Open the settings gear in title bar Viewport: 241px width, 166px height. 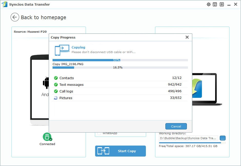point(208,4)
